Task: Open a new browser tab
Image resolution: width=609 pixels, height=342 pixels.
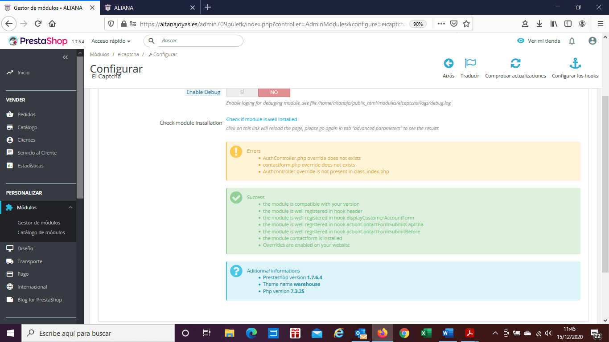Action: click(x=208, y=8)
